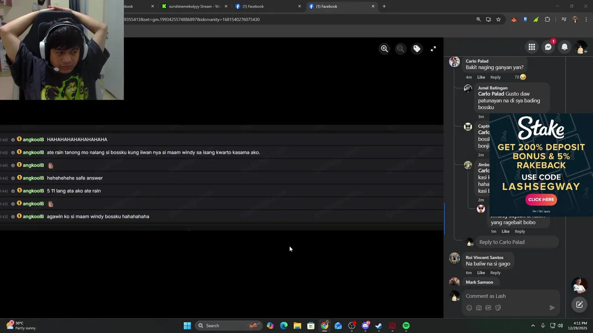Open the fox extension in Chrome toolbar
The height and width of the screenshot is (333, 593).
(514, 19)
